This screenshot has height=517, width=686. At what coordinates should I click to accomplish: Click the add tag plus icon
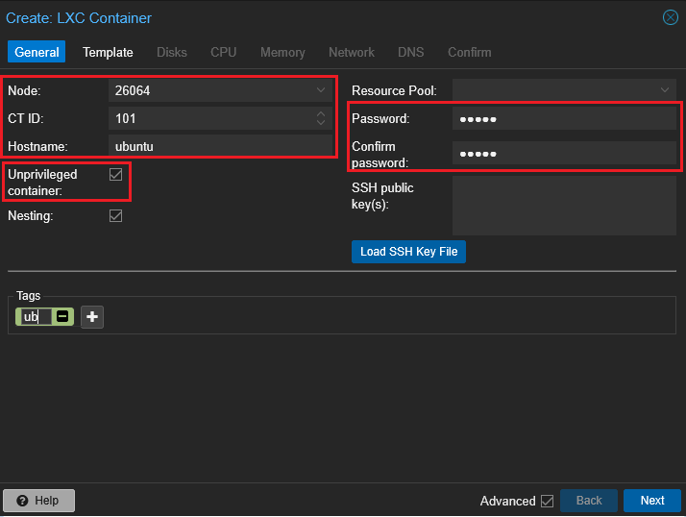pos(92,316)
